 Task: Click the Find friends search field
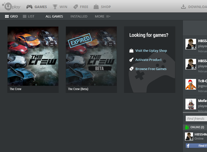pyautogui.click(x=196, y=119)
